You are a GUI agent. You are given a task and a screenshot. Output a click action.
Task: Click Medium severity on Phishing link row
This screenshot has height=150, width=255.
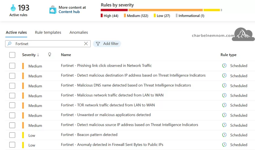(x=35, y=66)
